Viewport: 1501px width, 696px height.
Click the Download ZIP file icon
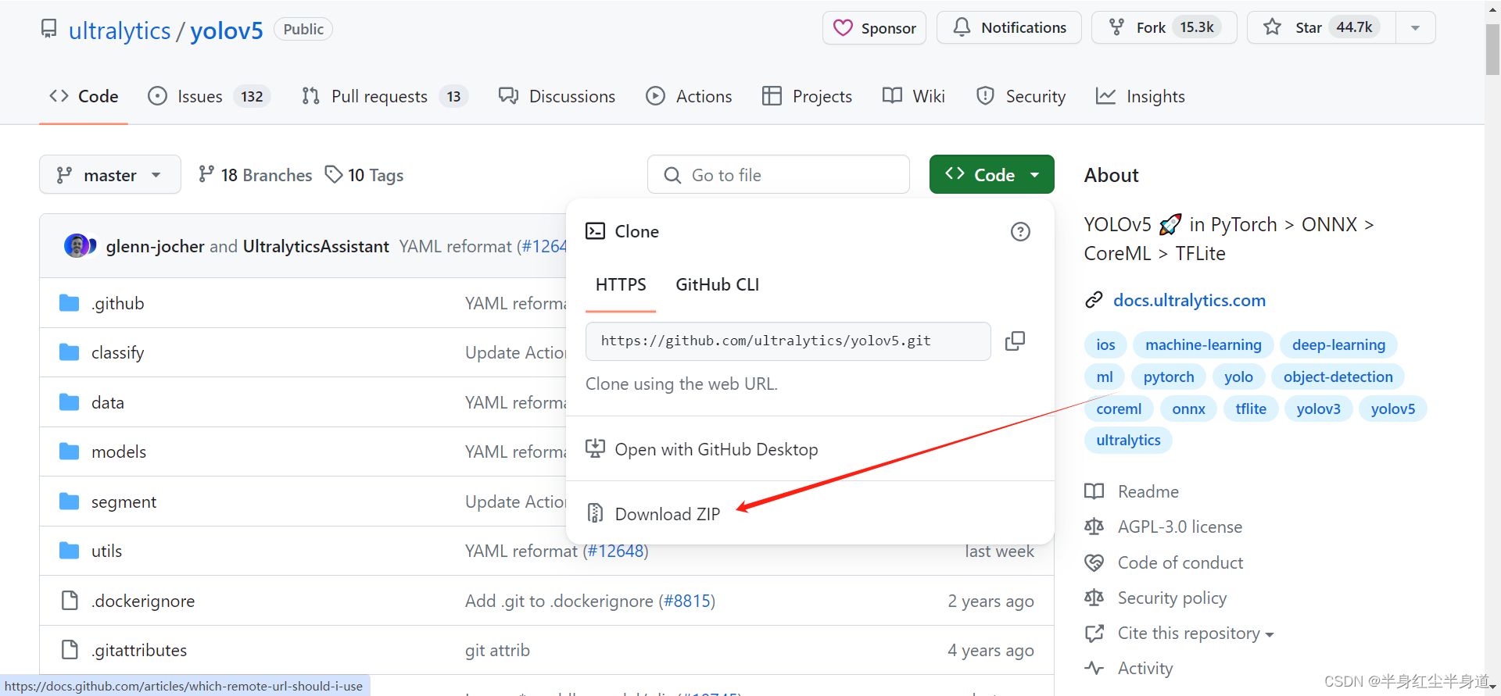(x=595, y=513)
